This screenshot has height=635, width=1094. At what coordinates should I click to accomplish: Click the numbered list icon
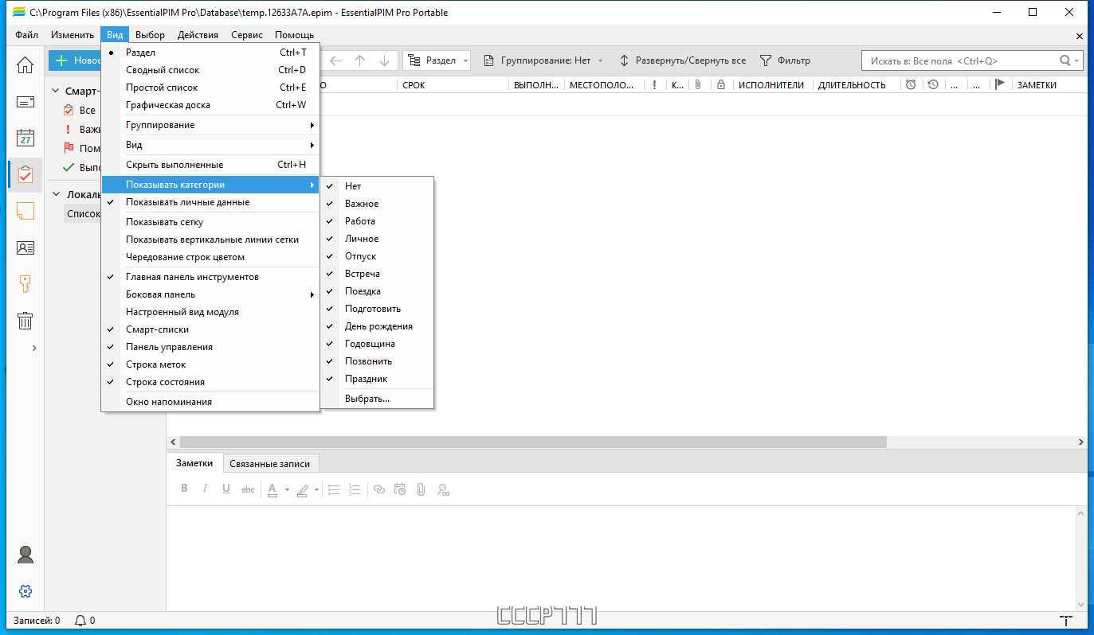355,489
